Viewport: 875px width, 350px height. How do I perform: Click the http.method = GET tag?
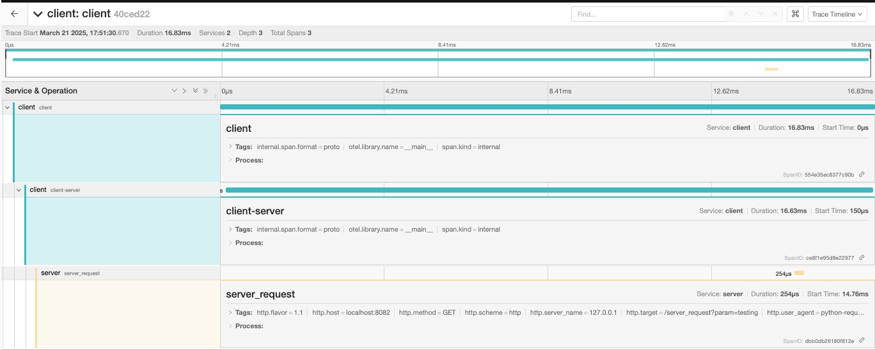pyautogui.click(x=427, y=312)
